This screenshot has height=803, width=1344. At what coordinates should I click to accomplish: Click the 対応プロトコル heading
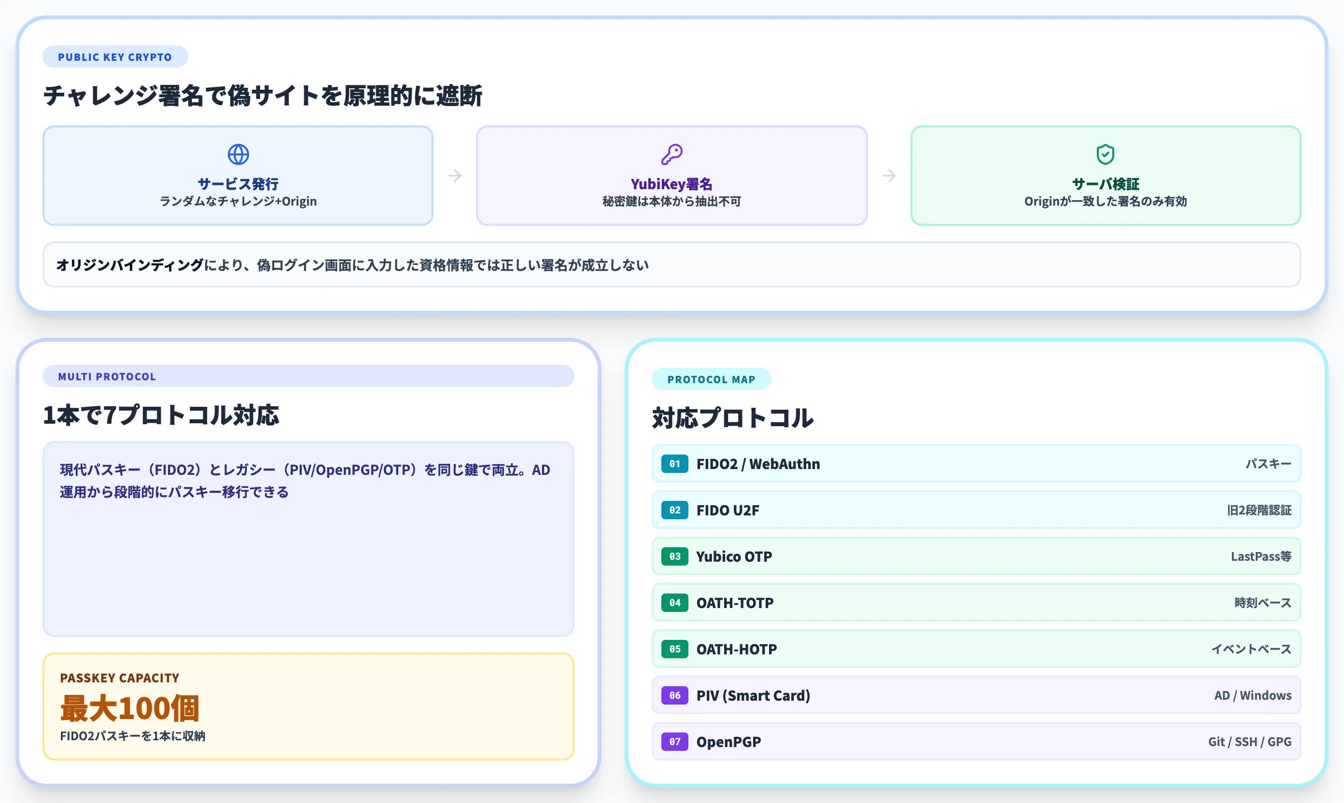(733, 418)
